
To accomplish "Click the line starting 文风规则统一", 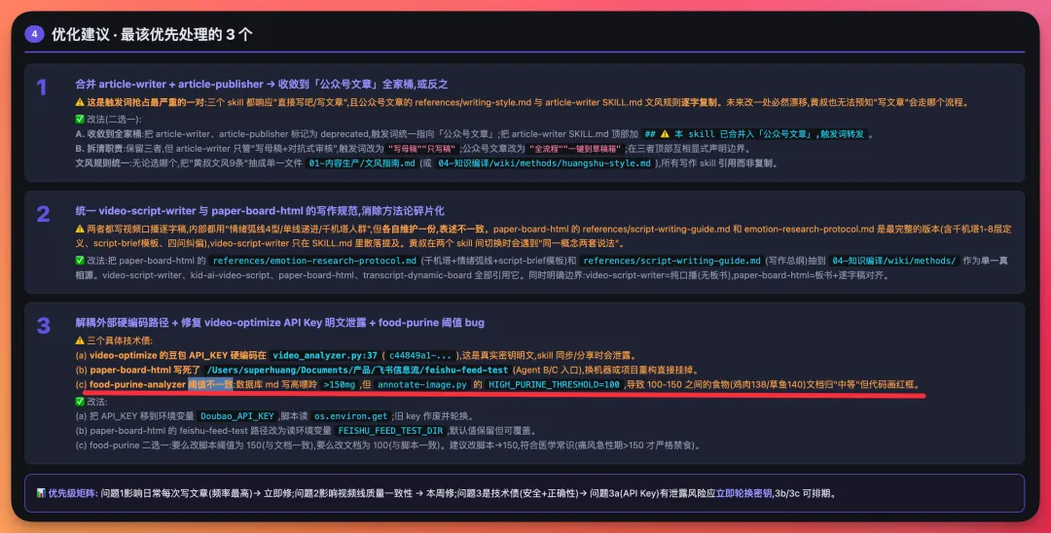I will tap(427, 163).
